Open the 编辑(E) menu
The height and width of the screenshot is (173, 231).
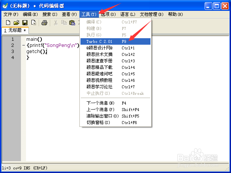point(30,14)
